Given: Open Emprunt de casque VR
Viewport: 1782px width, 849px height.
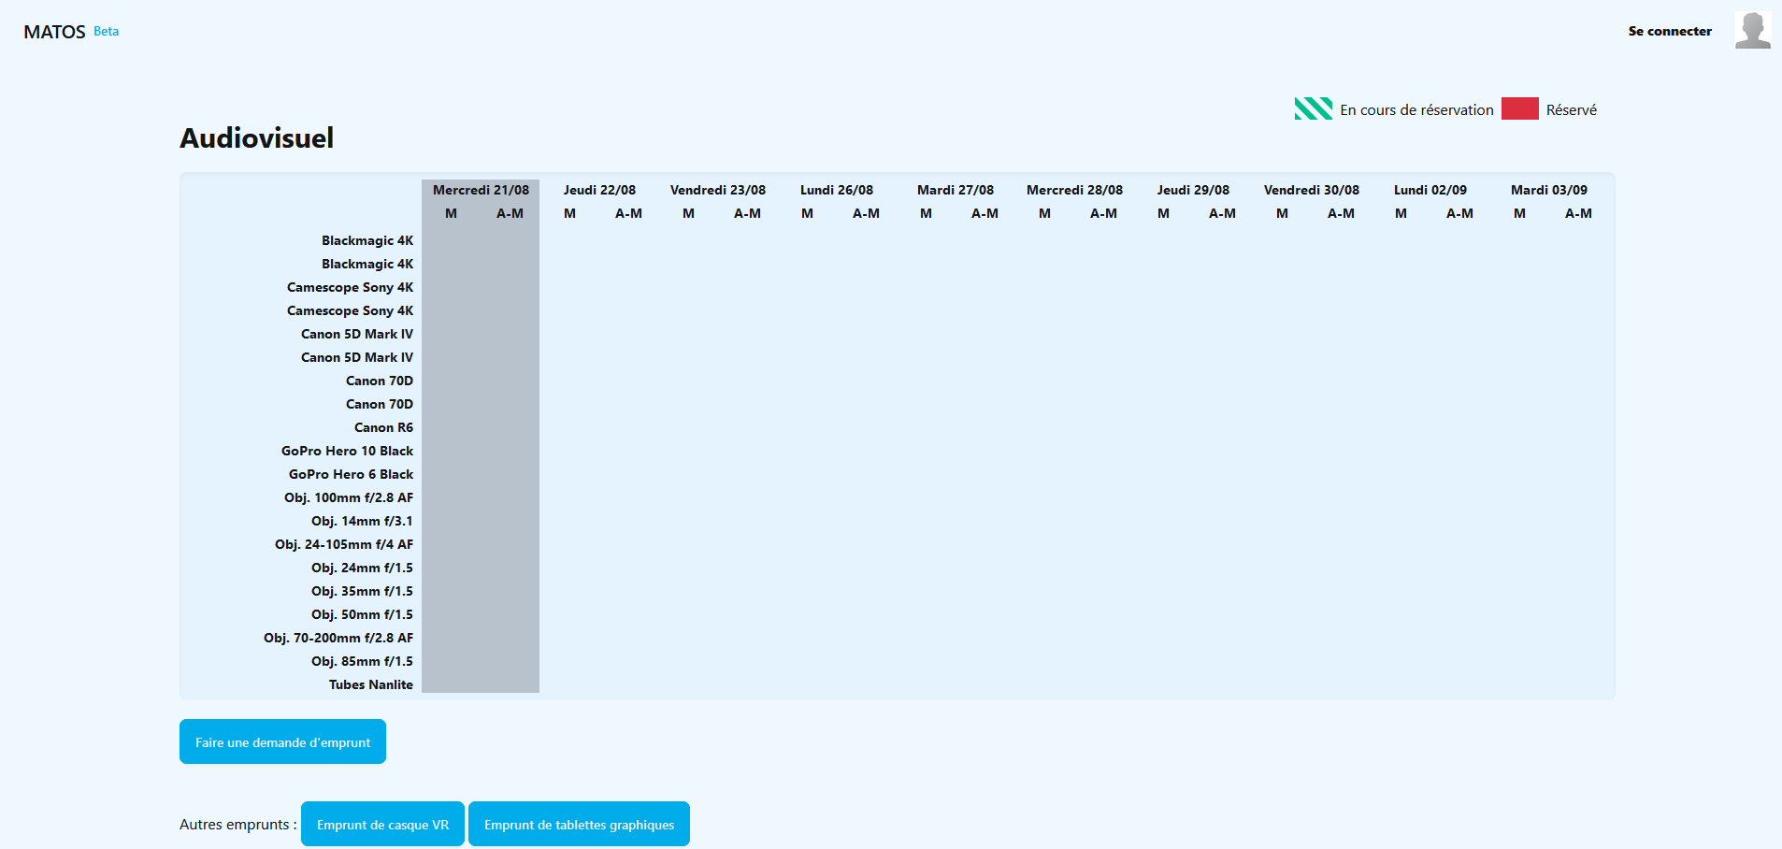Looking at the screenshot, I should pyautogui.click(x=382, y=824).
